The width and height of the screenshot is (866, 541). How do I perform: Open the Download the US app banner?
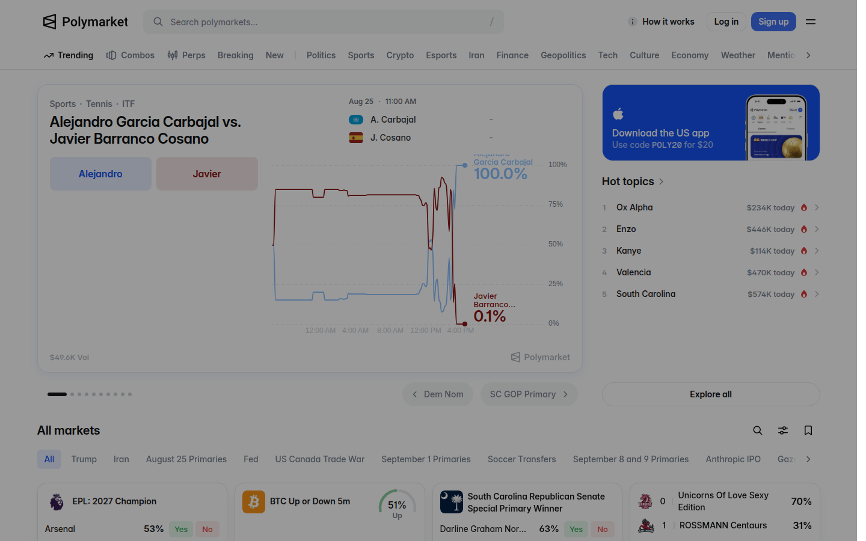point(711,123)
